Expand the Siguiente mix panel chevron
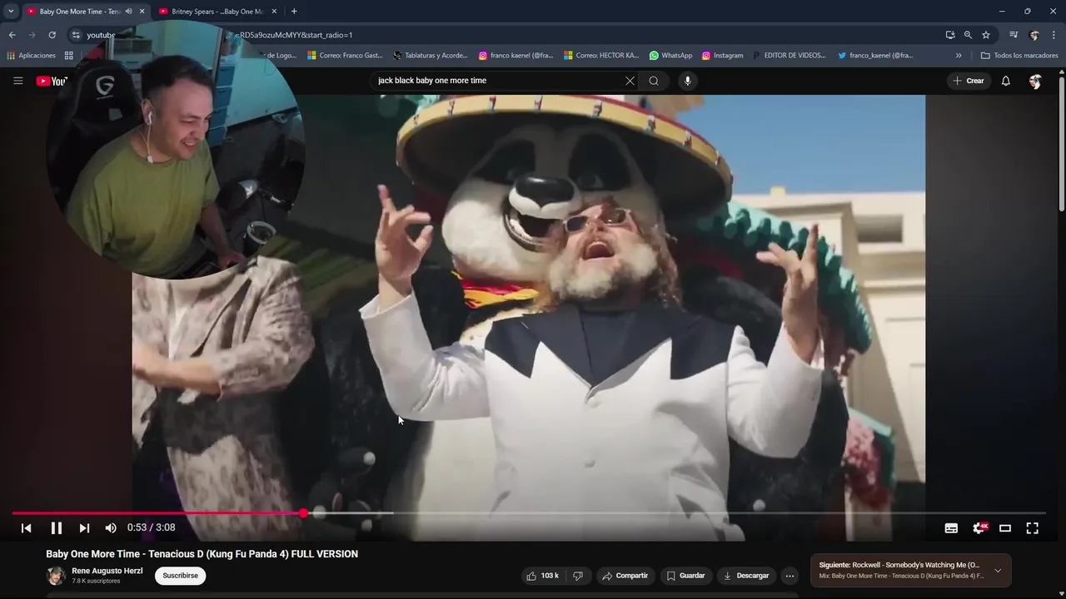Viewport: 1066px width, 599px height. click(x=998, y=571)
